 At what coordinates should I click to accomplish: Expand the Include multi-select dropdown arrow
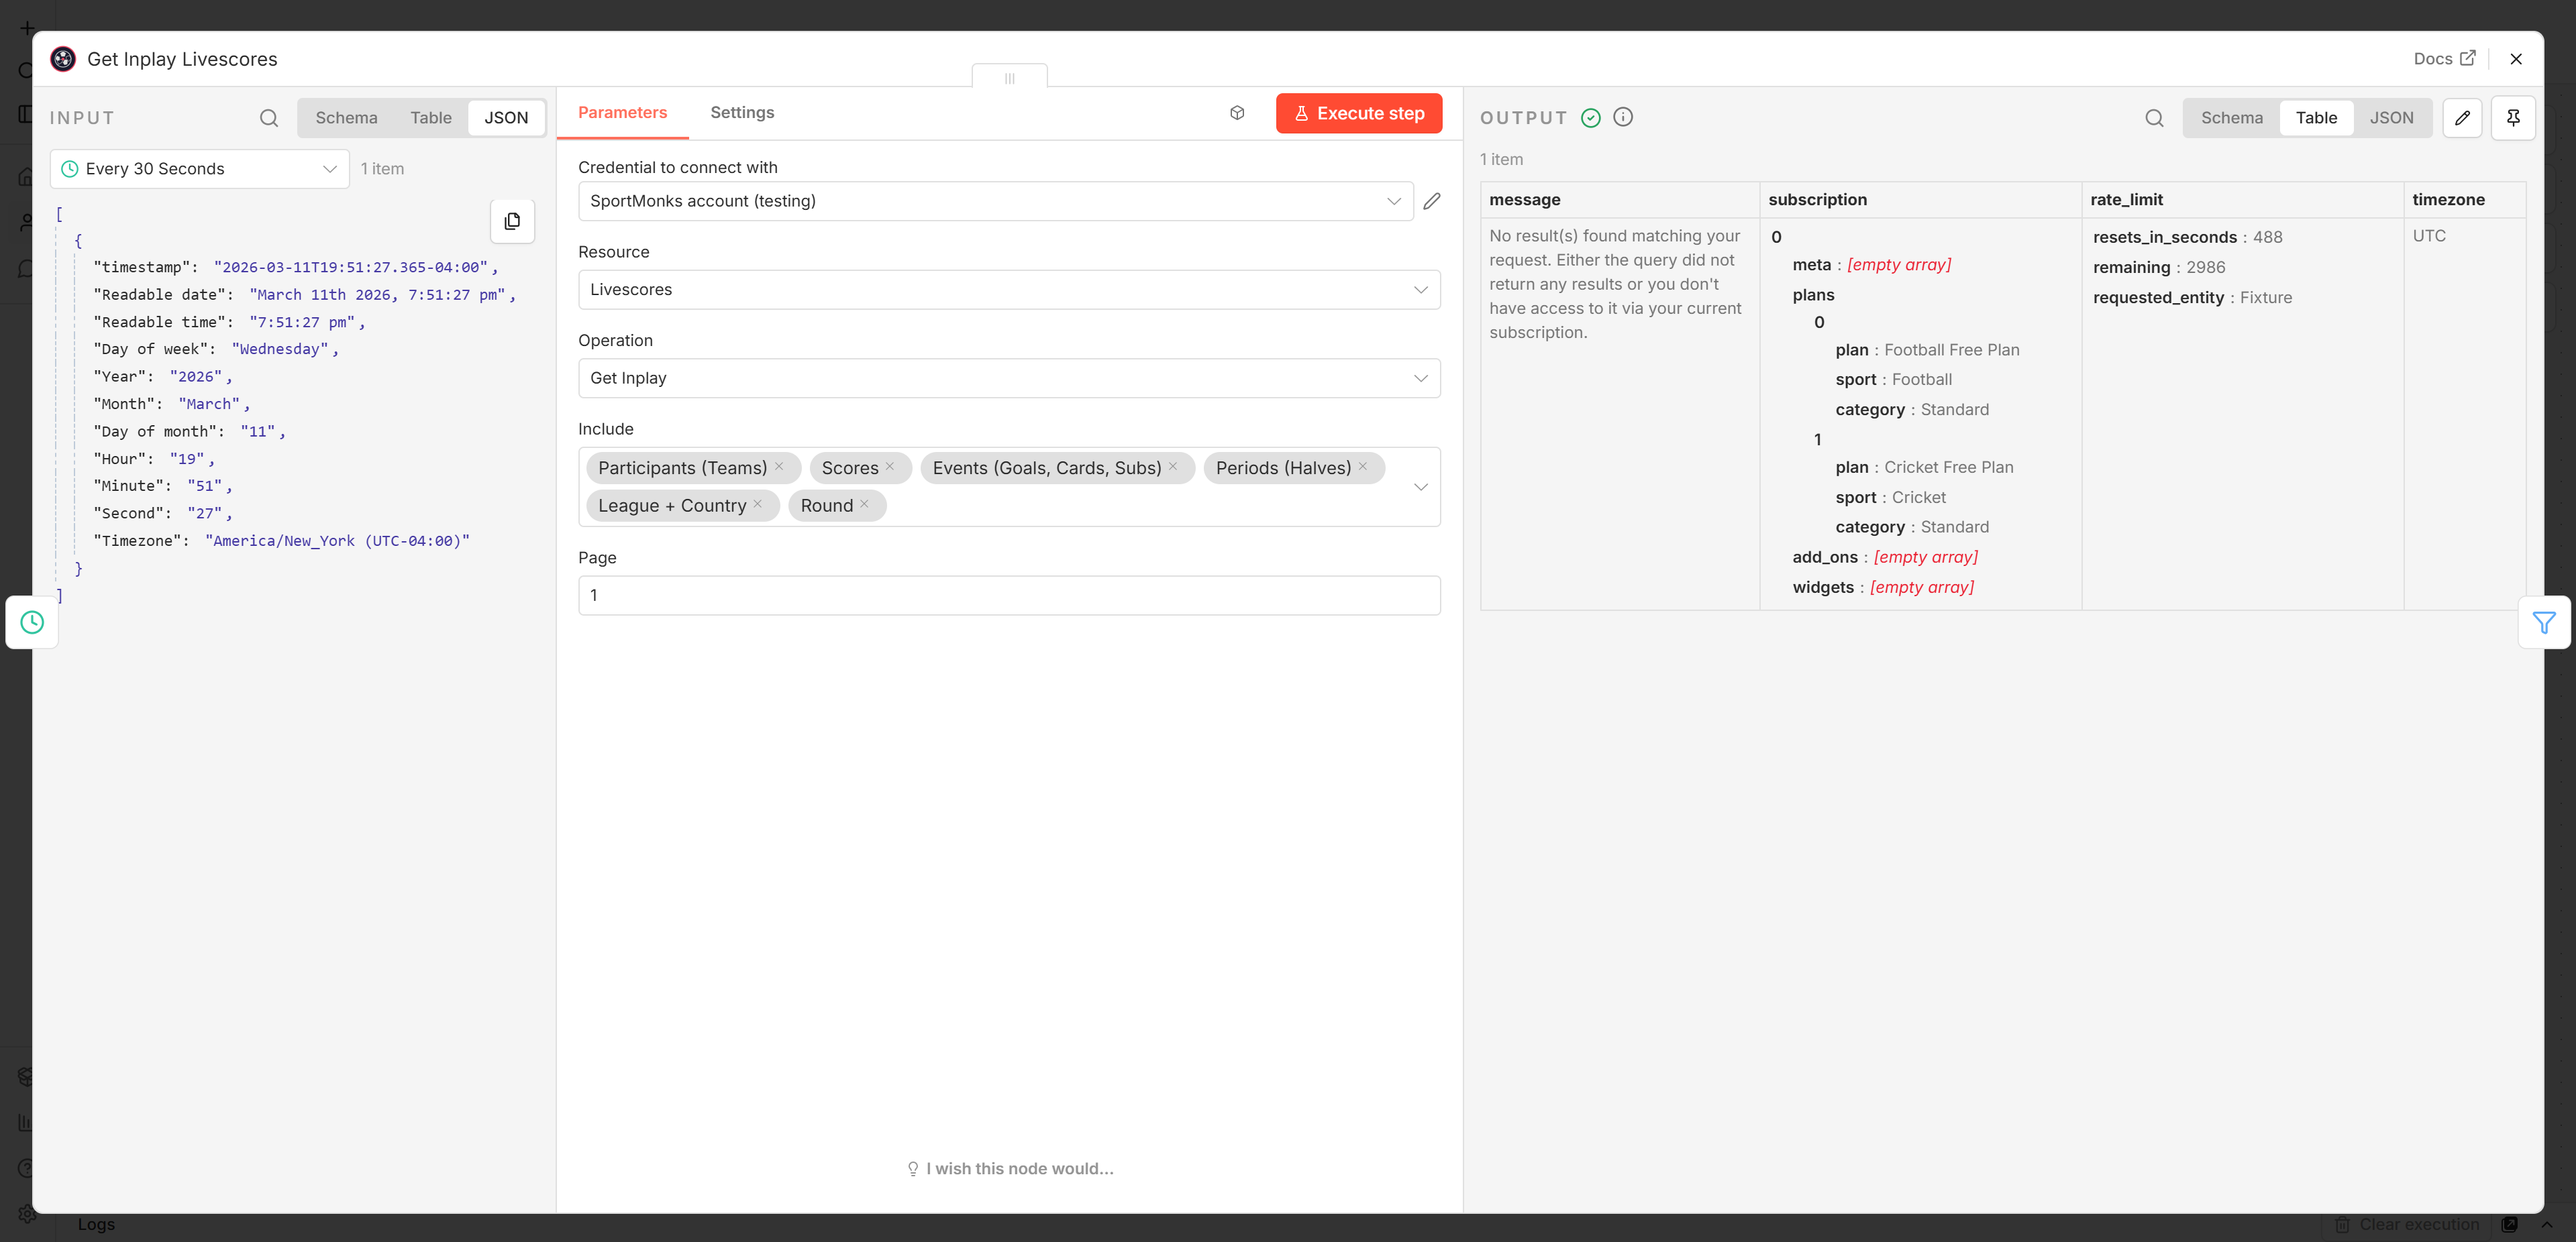click(1420, 487)
